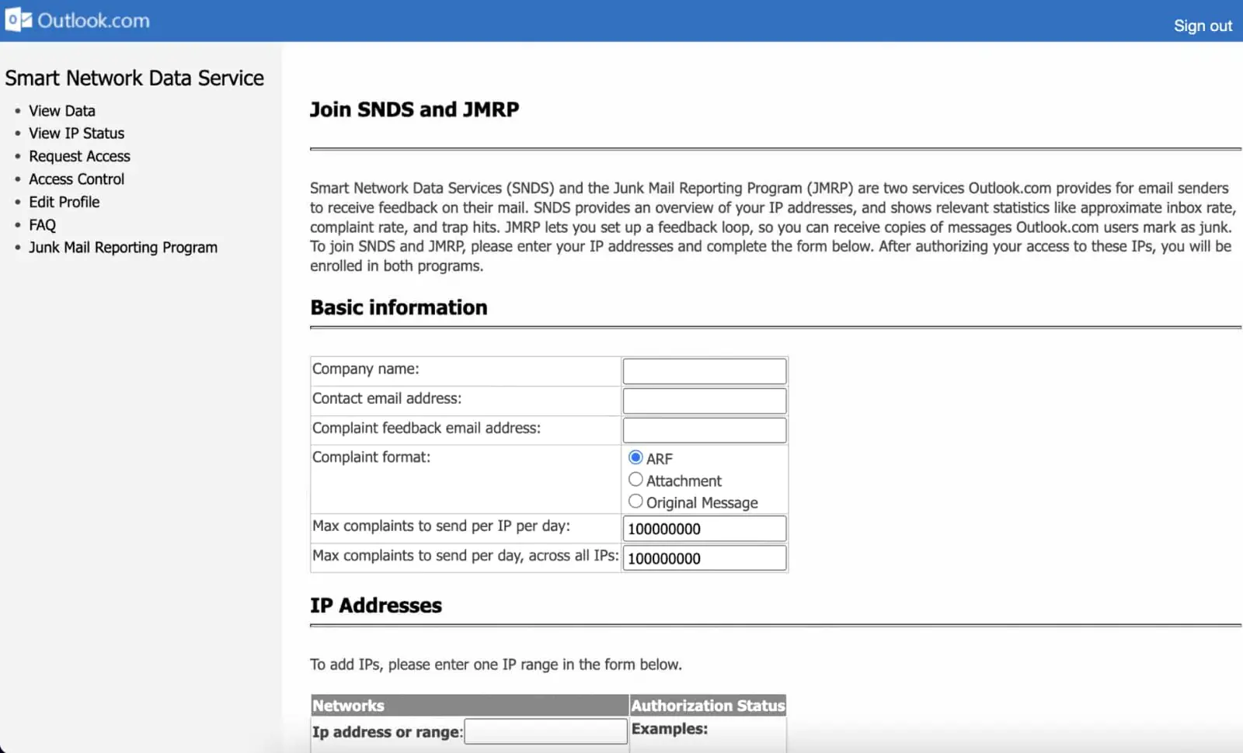The height and width of the screenshot is (753, 1243).
Task: Click the Examples: label
Action: pyautogui.click(x=670, y=729)
